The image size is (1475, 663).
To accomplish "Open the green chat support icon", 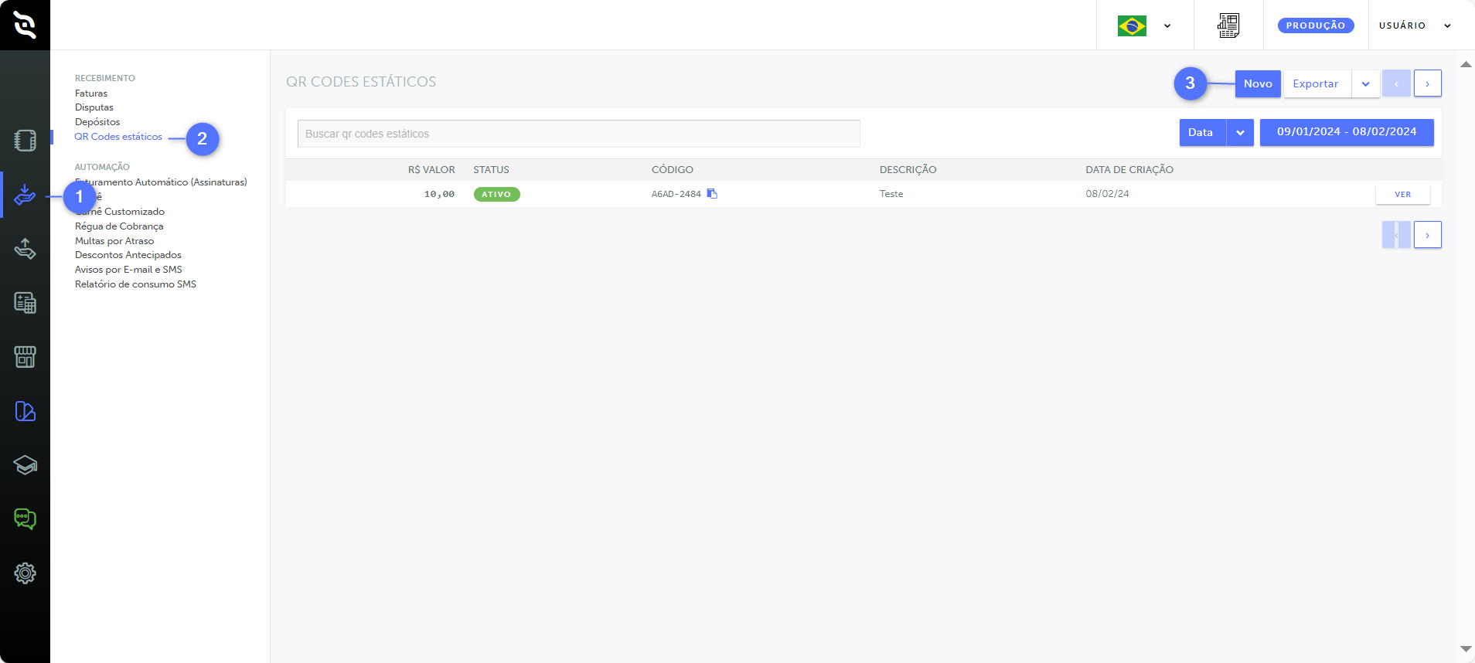I will point(25,519).
